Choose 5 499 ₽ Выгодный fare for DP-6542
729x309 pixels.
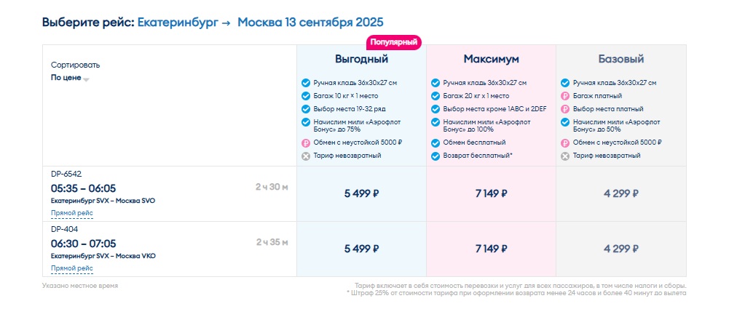click(x=361, y=194)
